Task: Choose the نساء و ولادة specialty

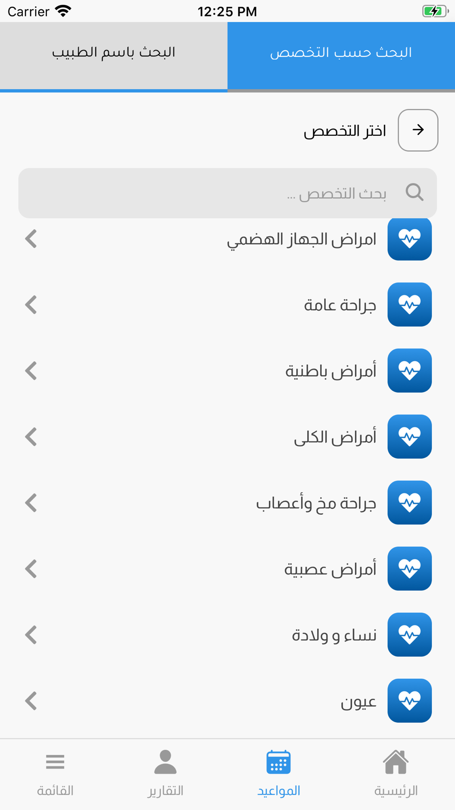Action: click(334, 635)
